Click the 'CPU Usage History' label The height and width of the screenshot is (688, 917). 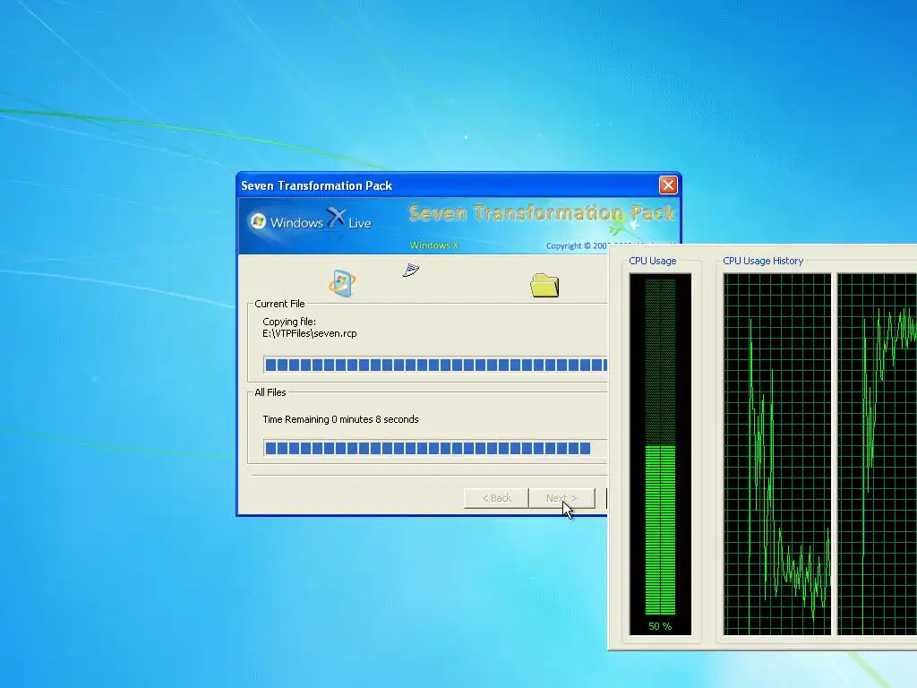click(763, 261)
